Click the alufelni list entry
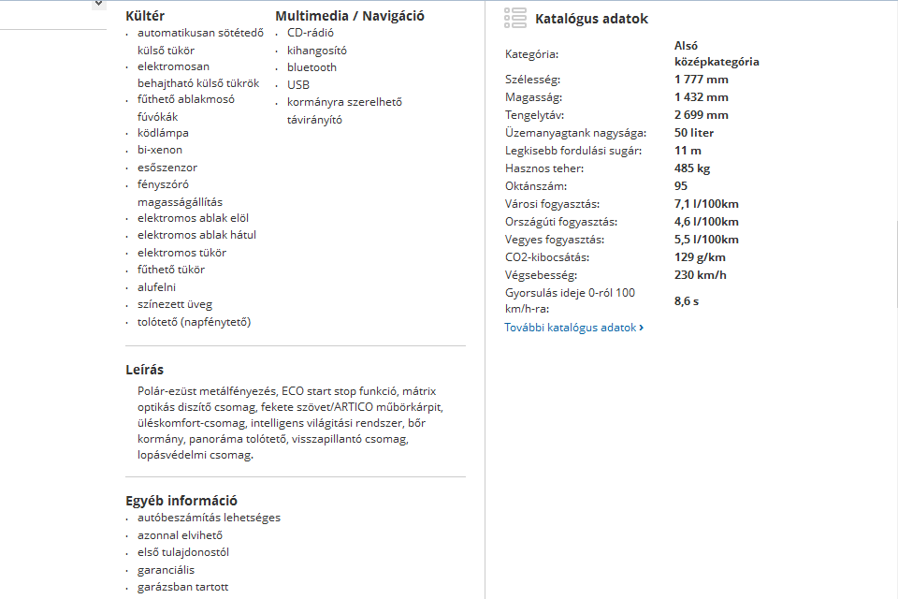The image size is (898, 599). (x=156, y=287)
